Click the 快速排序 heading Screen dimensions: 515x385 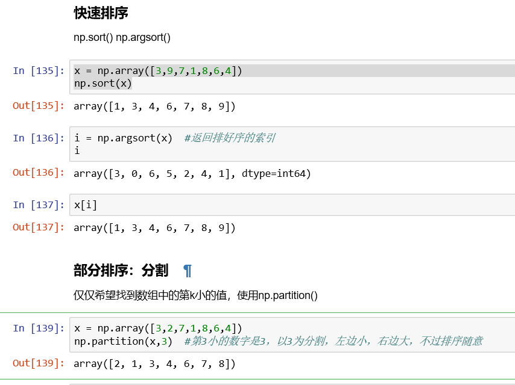[101, 13]
